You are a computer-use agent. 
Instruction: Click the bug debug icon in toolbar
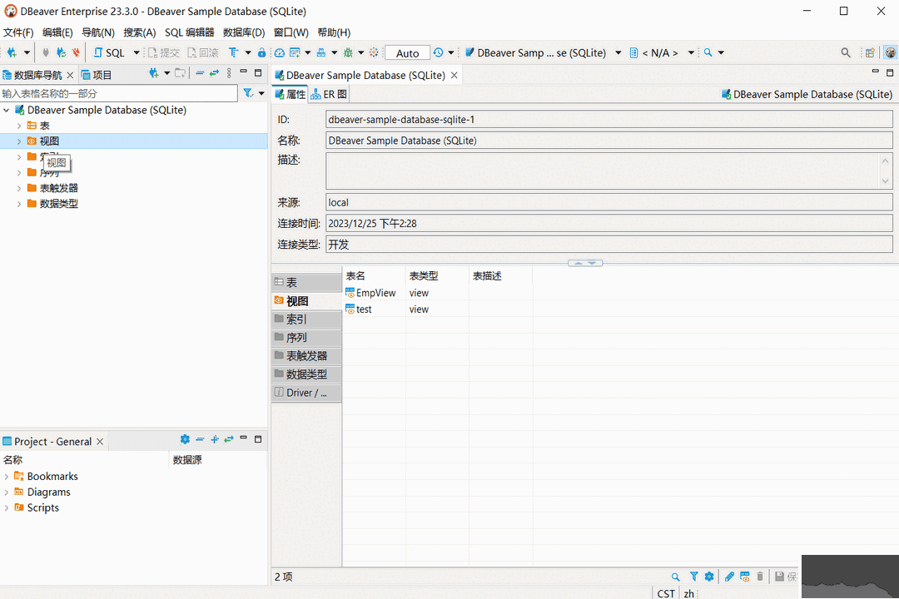click(348, 52)
